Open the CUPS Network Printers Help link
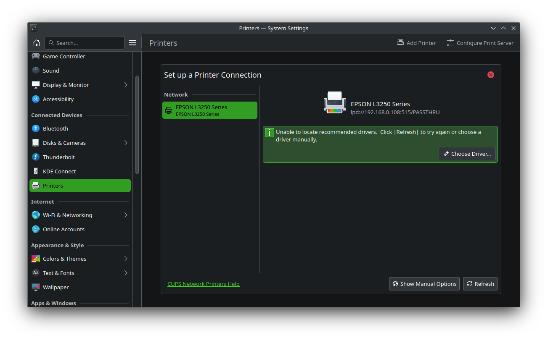The height and width of the screenshot is (340, 548). [x=204, y=284]
